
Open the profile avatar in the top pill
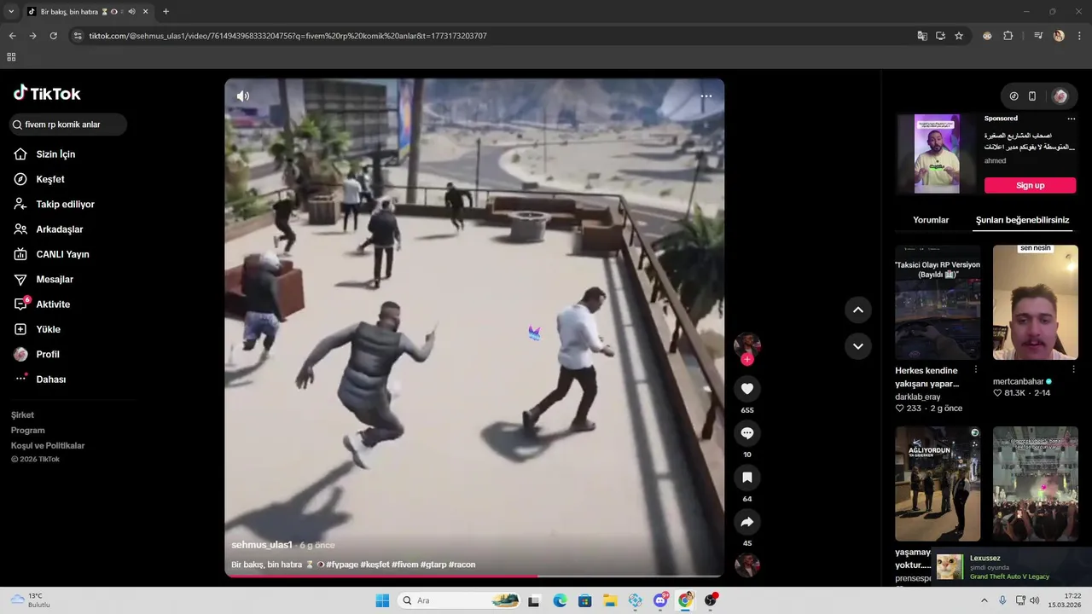click(x=1060, y=96)
